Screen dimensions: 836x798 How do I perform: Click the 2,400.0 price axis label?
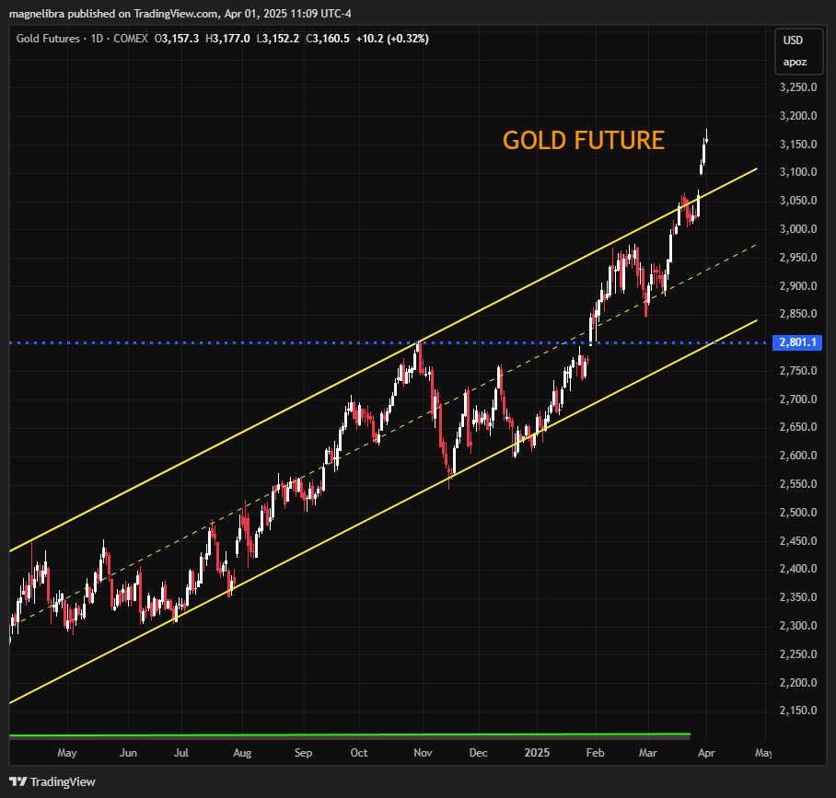(798, 569)
